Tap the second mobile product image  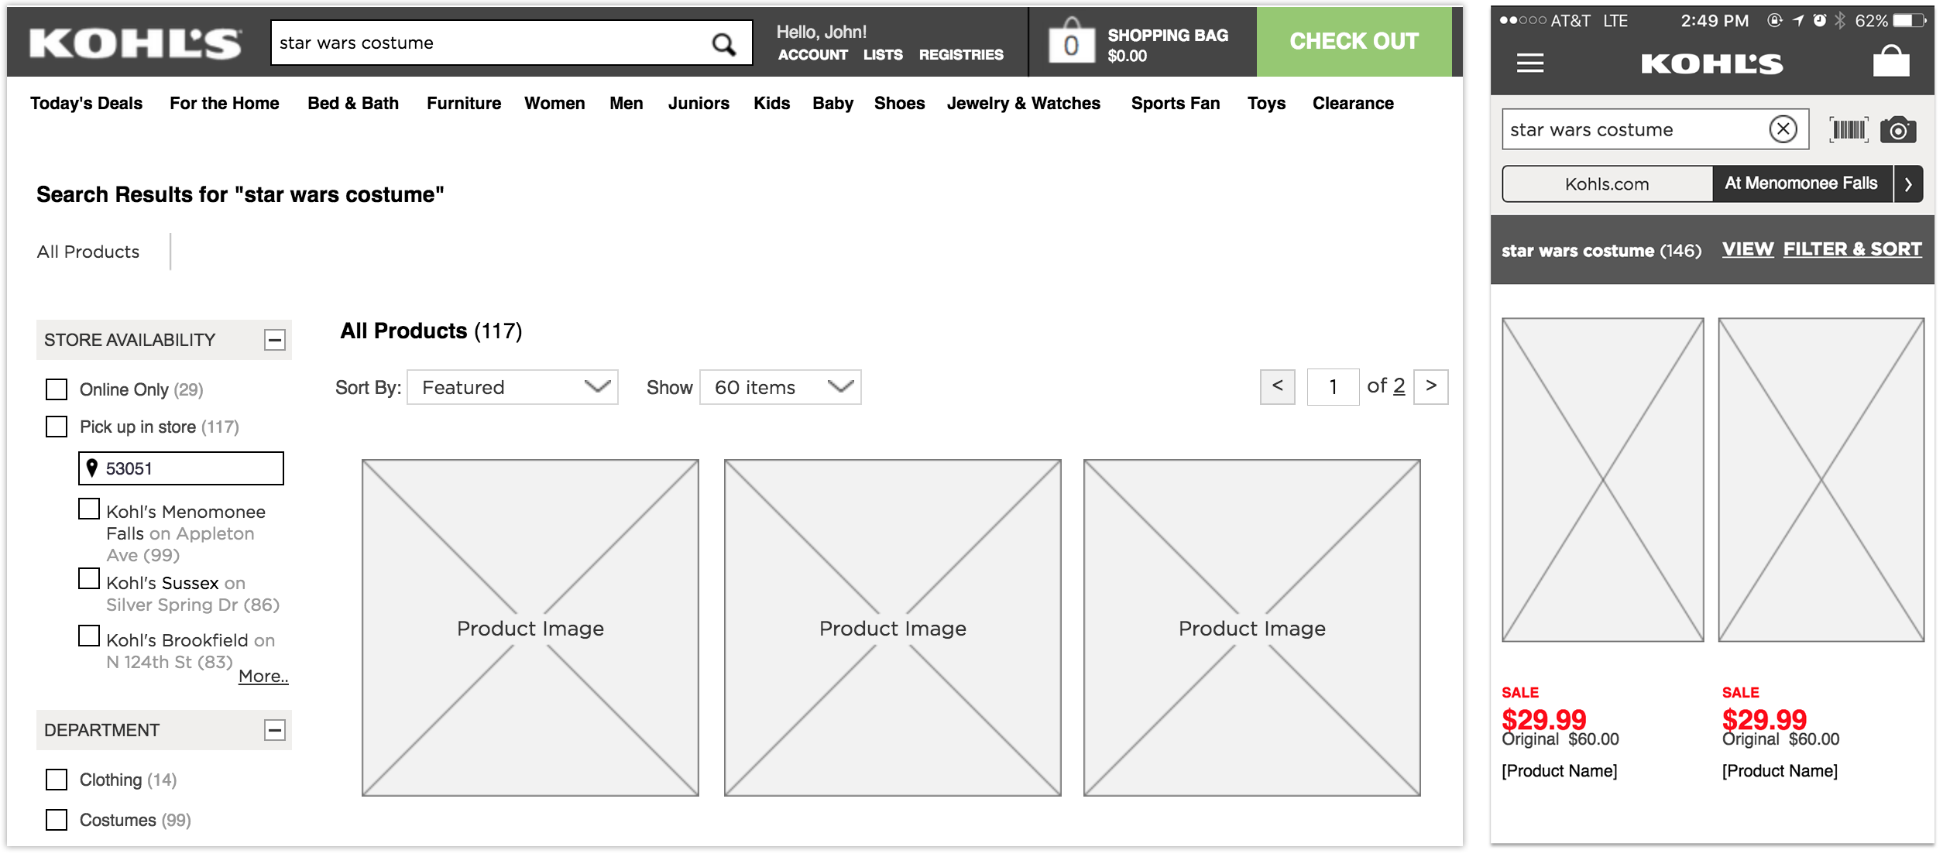click(1821, 480)
